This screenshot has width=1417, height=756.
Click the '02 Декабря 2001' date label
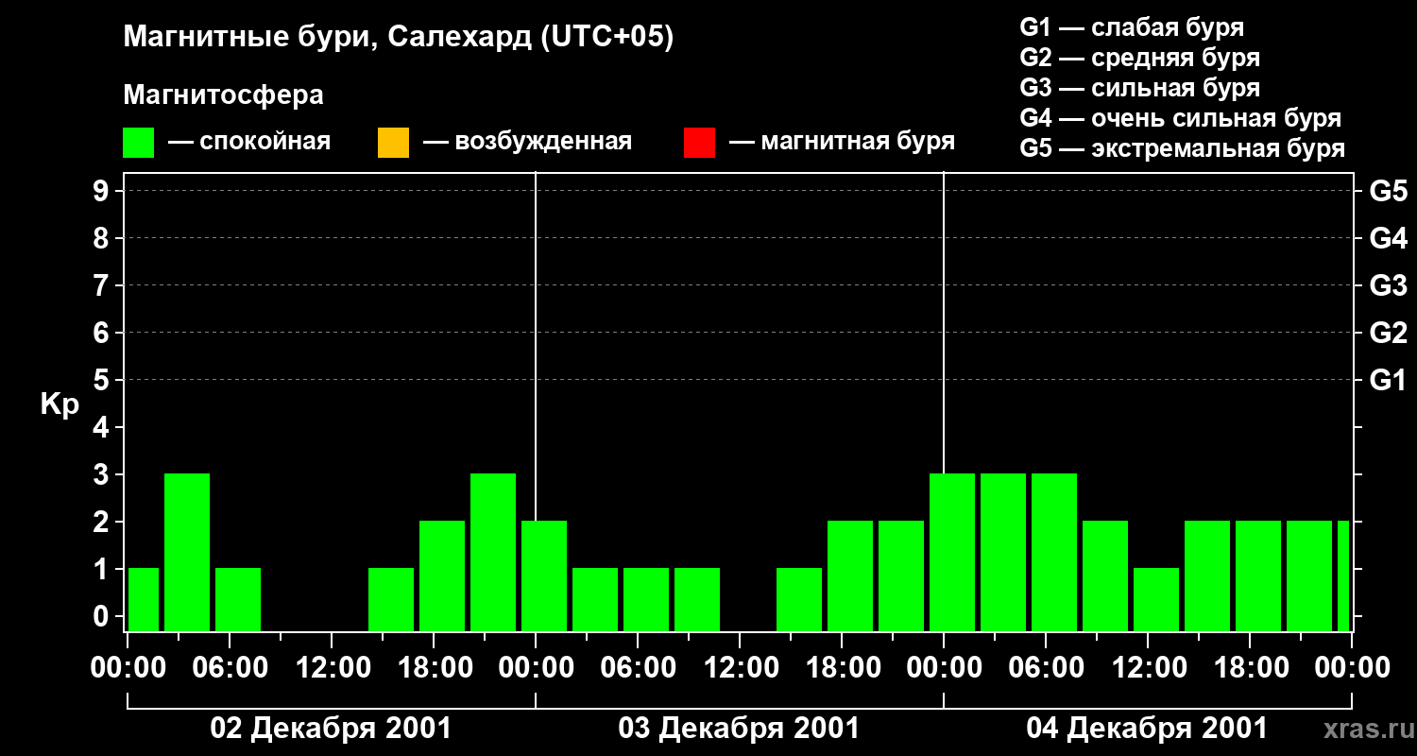(331, 729)
